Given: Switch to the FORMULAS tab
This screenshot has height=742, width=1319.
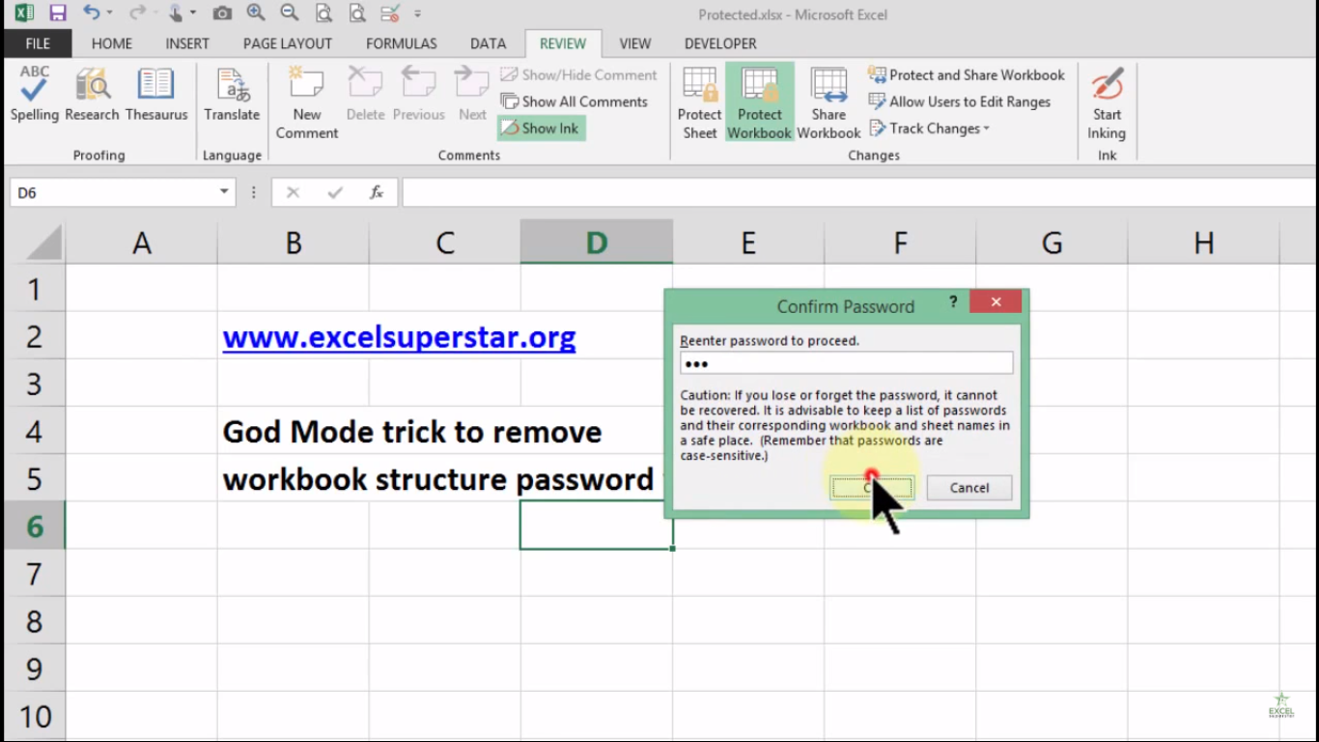Looking at the screenshot, I should coord(402,43).
